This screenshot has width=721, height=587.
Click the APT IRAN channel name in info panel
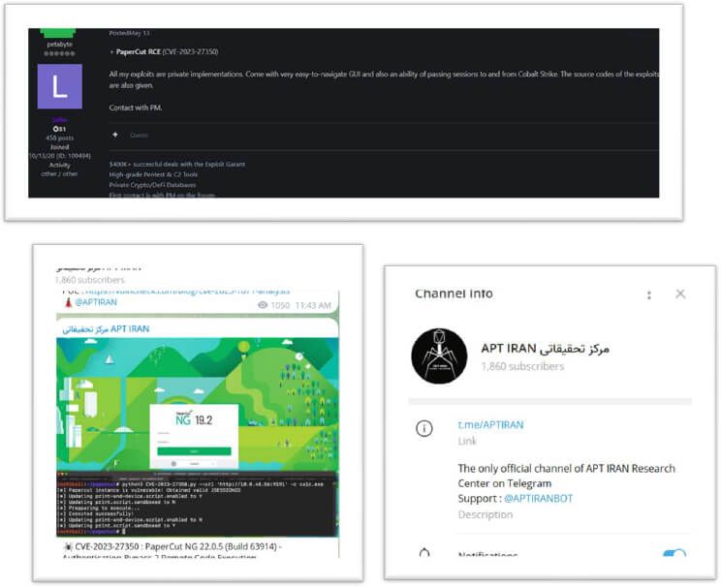(545, 349)
